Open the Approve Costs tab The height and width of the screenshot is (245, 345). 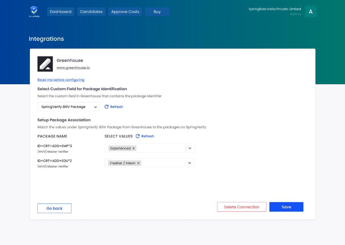(x=125, y=12)
